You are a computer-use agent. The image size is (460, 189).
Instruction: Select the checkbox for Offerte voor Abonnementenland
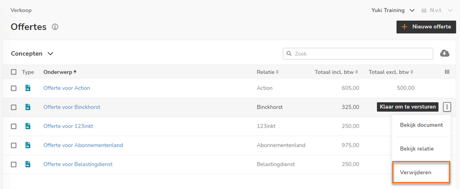pyautogui.click(x=13, y=145)
